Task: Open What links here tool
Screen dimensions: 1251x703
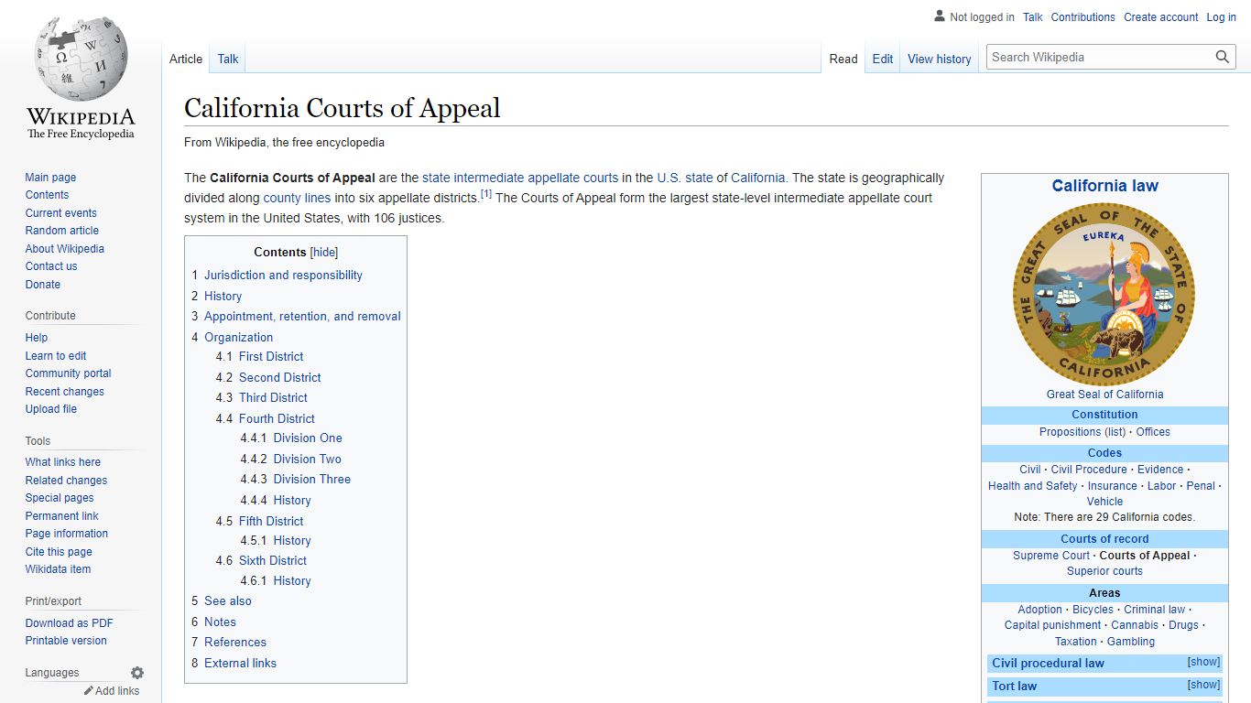Action: point(62,462)
